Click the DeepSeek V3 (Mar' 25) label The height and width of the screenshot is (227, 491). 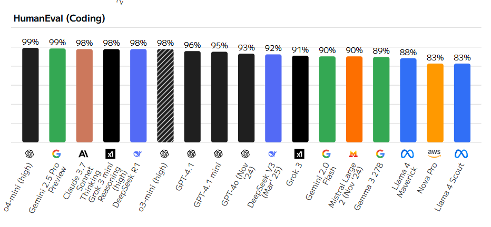(x=265, y=185)
